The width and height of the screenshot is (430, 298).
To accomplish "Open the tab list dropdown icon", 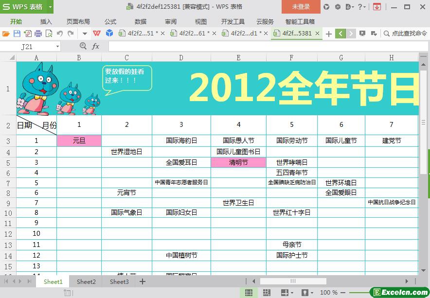I will (x=374, y=34).
